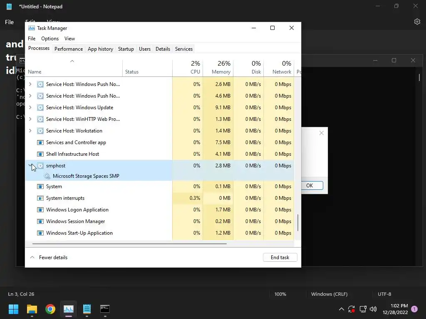Image resolution: width=426 pixels, height=319 pixels.
Task: Sort processes by Disk column
Action: [248, 67]
